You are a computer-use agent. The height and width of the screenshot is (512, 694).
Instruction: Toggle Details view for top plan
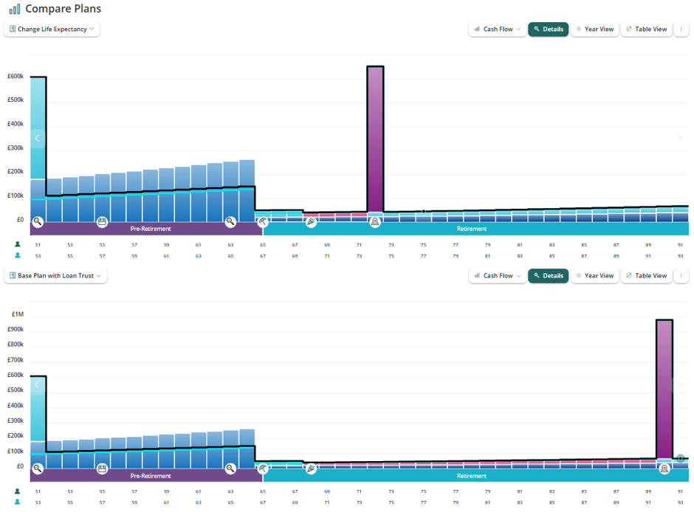click(x=548, y=30)
